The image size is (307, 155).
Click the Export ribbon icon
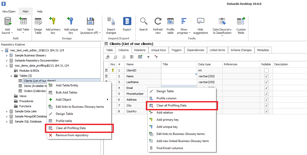[127, 22]
